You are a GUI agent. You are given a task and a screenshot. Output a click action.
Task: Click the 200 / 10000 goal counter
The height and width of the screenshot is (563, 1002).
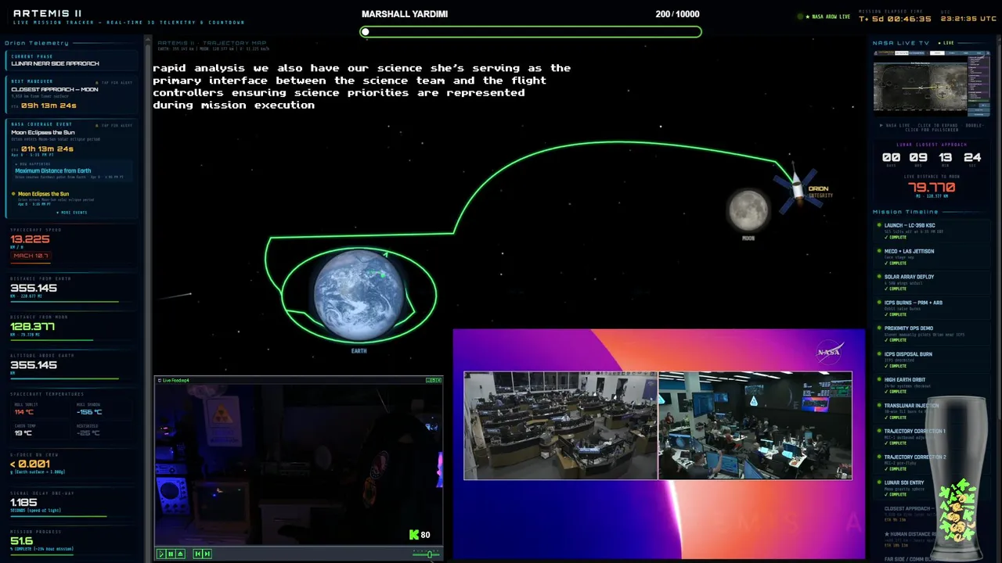click(678, 14)
